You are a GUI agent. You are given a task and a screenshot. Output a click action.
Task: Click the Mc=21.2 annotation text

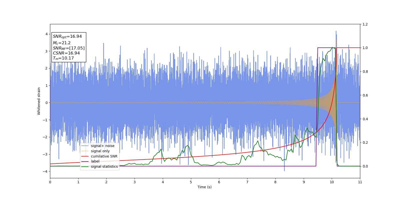click(62, 43)
